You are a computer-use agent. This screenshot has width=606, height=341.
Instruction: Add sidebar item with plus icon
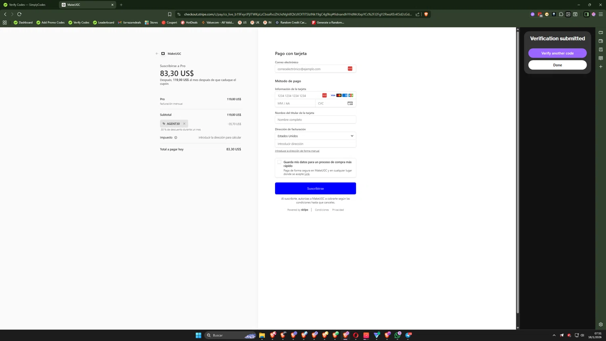coord(601,67)
